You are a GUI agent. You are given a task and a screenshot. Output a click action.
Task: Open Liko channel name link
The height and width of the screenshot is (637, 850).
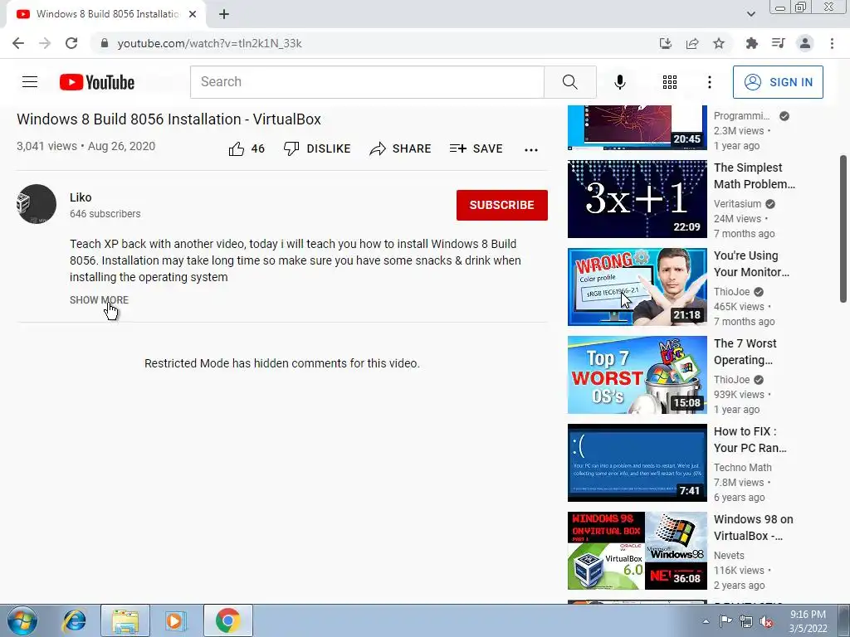pos(81,197)
